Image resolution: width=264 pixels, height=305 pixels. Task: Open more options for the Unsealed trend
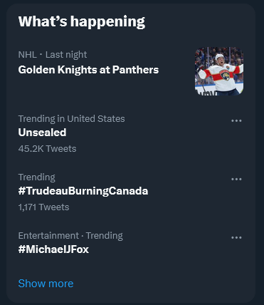236,120
